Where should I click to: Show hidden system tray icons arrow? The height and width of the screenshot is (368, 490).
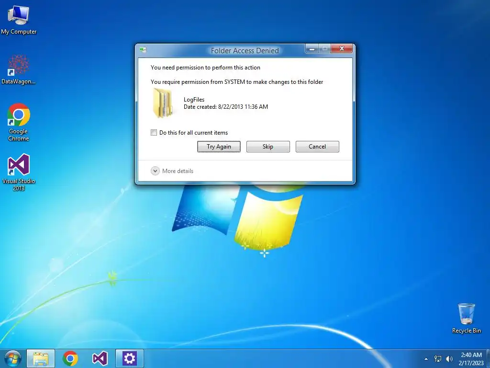426,359
